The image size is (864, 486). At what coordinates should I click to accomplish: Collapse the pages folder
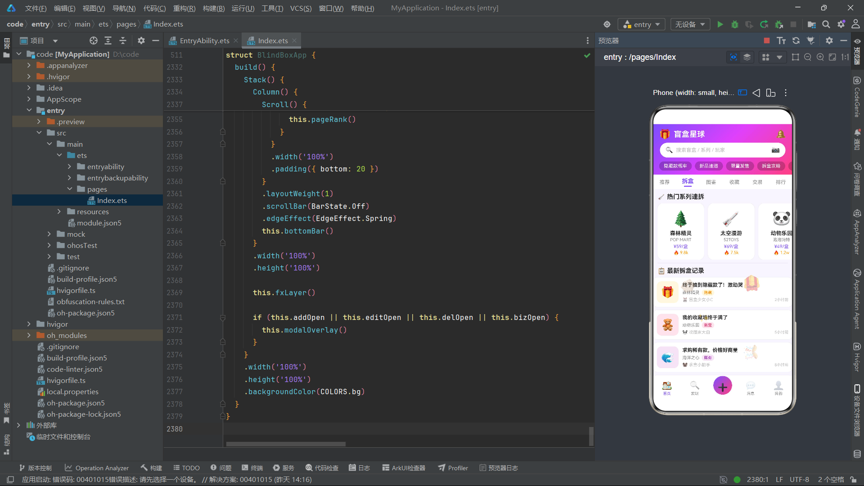click(69, 189)
